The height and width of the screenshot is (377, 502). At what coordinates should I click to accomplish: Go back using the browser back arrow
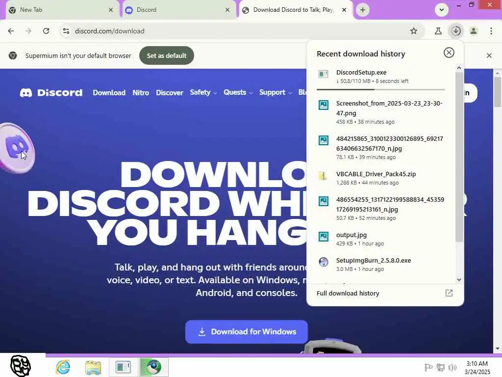point(11,31)
